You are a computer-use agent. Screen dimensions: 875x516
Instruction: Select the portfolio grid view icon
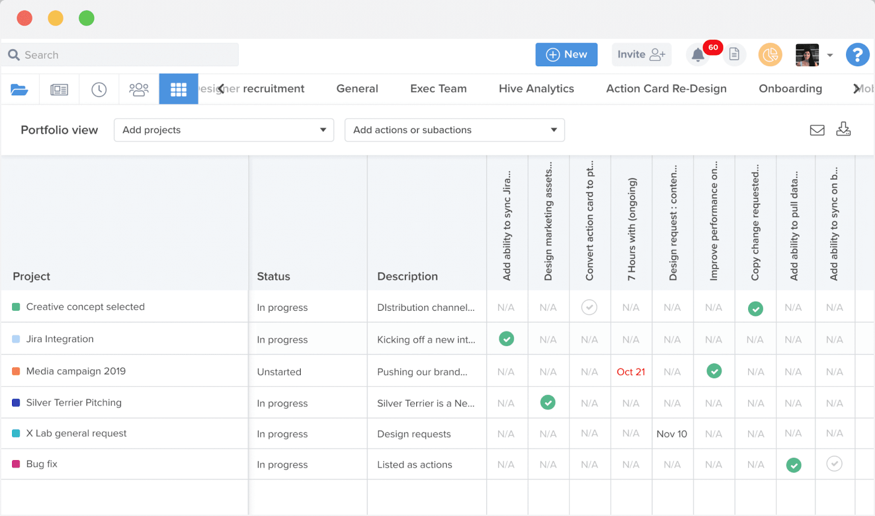pos(178,89)
